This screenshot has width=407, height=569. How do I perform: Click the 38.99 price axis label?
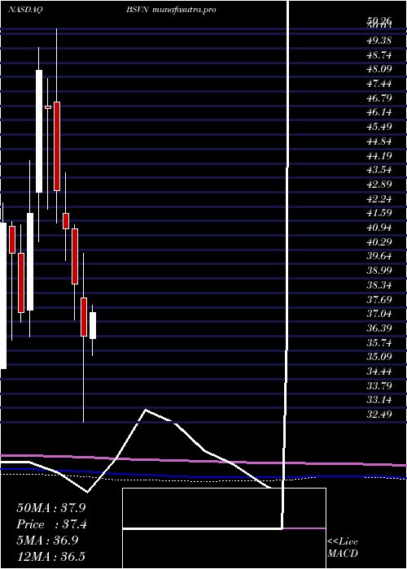[379, 271]
